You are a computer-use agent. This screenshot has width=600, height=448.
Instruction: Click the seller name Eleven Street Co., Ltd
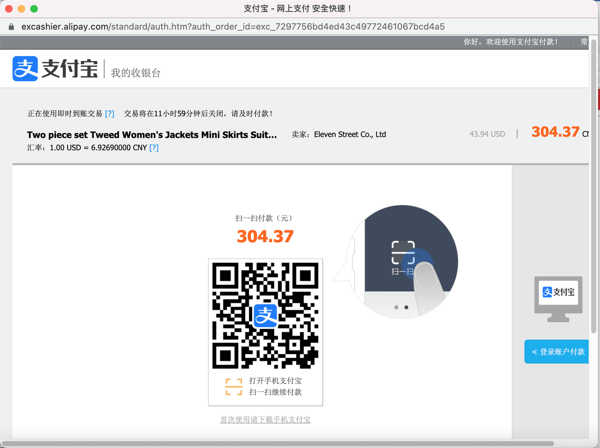click(x=350, y=135)
